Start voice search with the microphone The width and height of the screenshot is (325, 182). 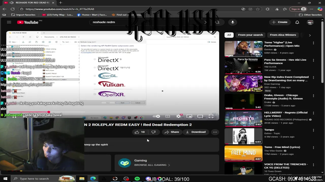233,22
